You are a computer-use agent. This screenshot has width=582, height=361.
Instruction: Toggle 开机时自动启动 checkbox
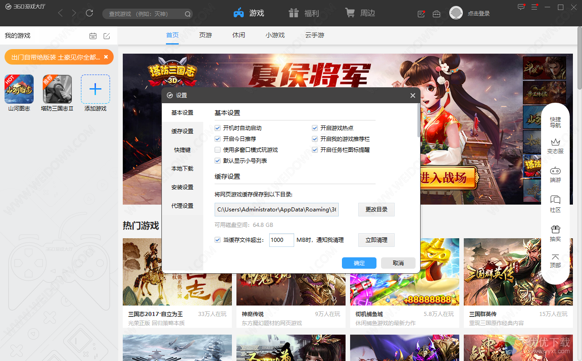(218, 128)
